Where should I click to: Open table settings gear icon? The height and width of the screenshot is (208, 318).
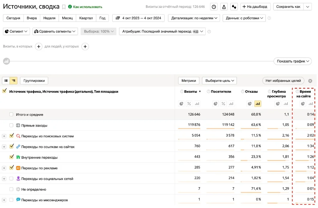pyautogui.click(x=310, y=81)
